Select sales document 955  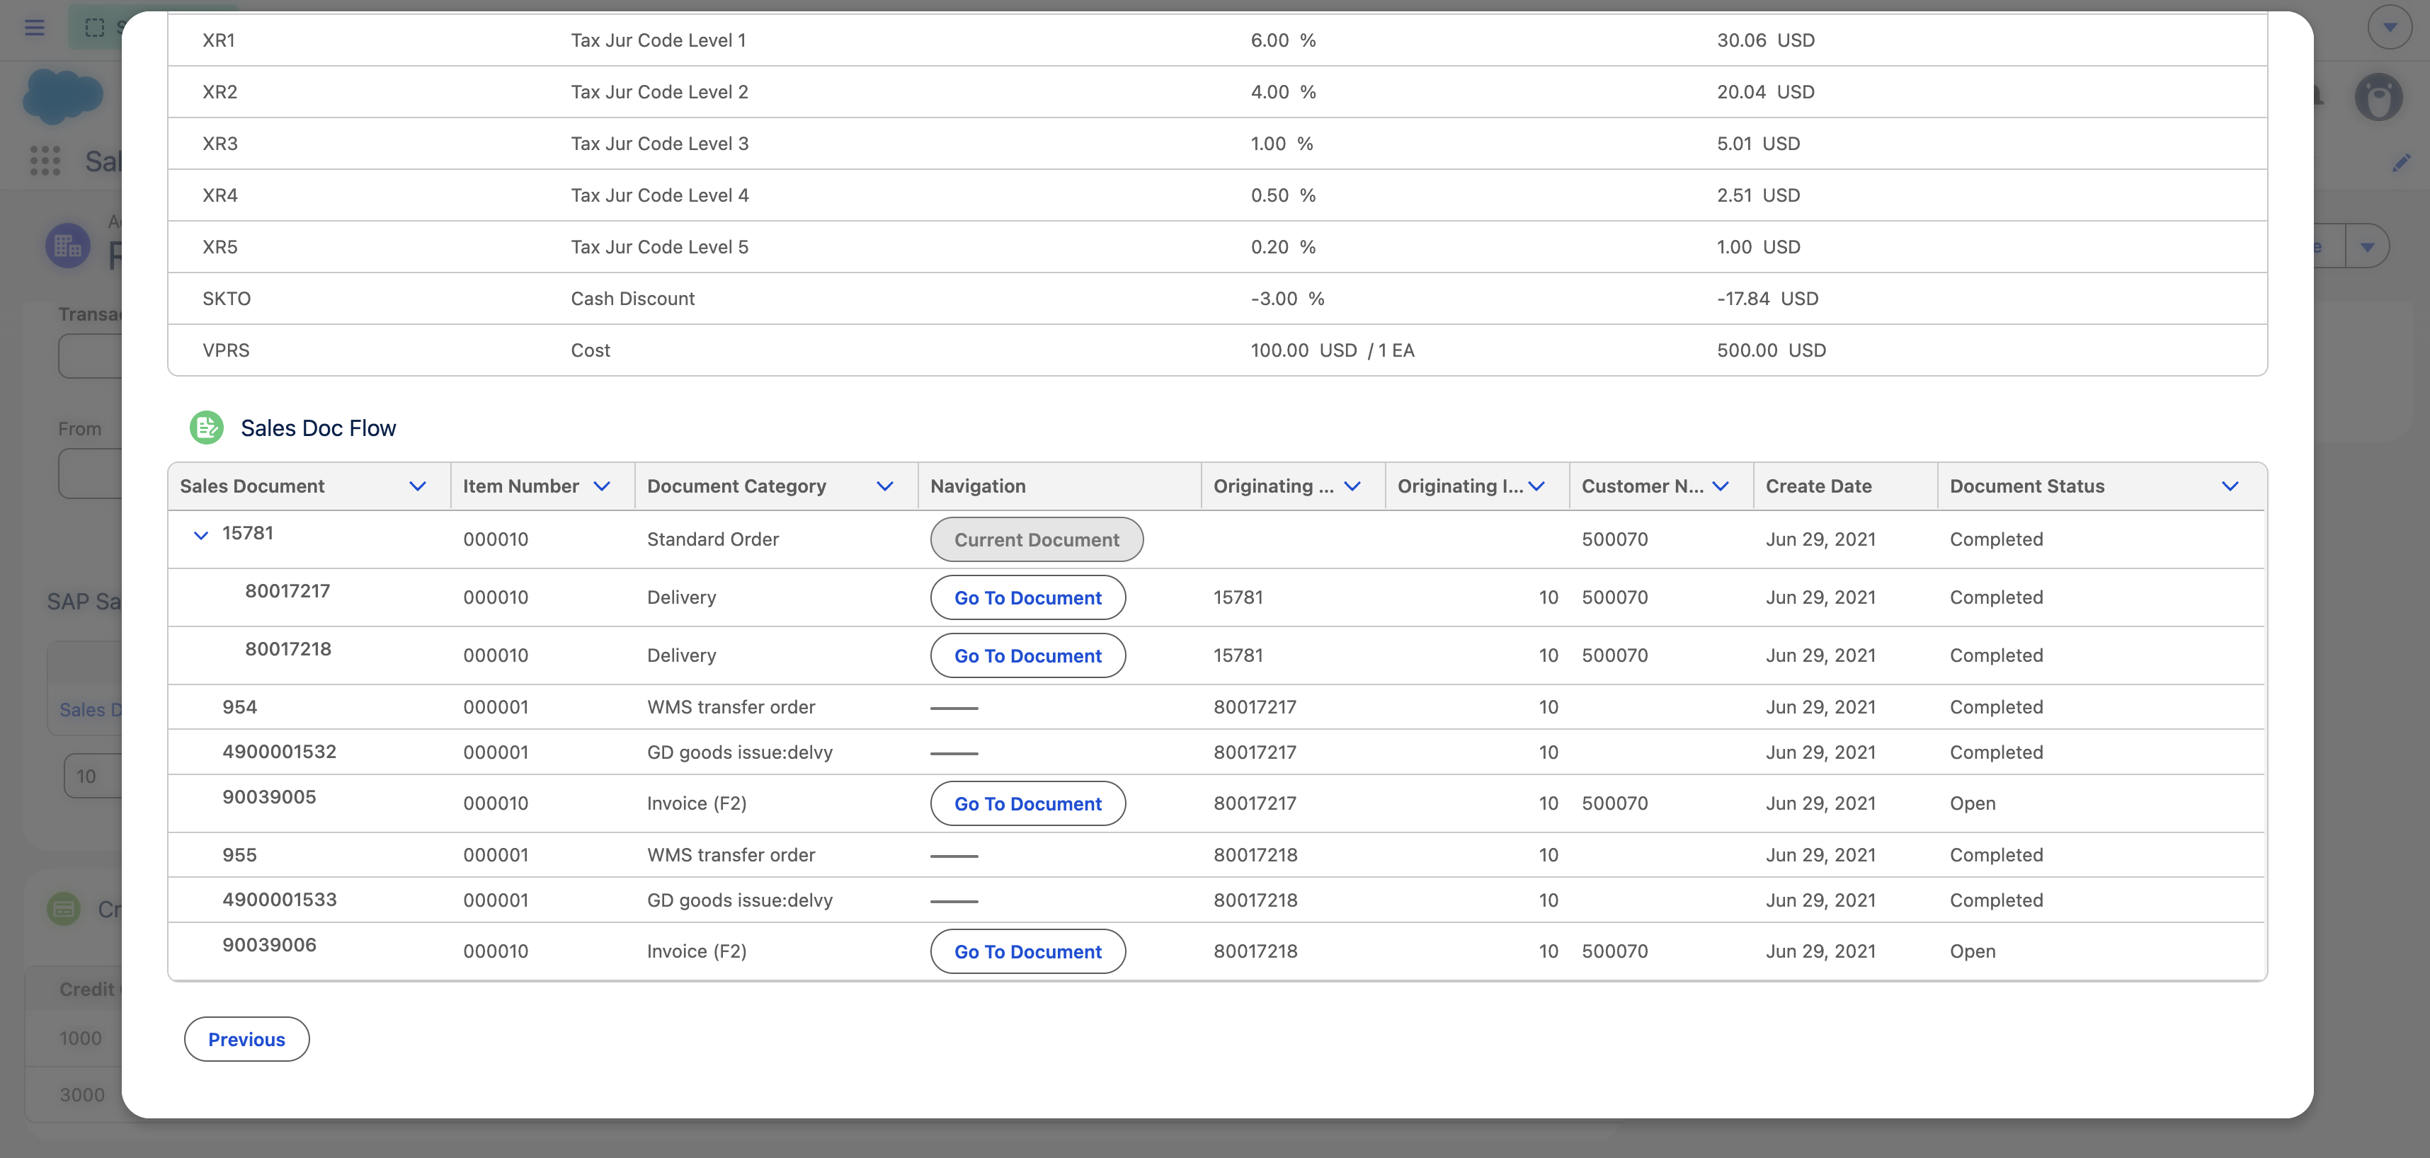(239, 854)
